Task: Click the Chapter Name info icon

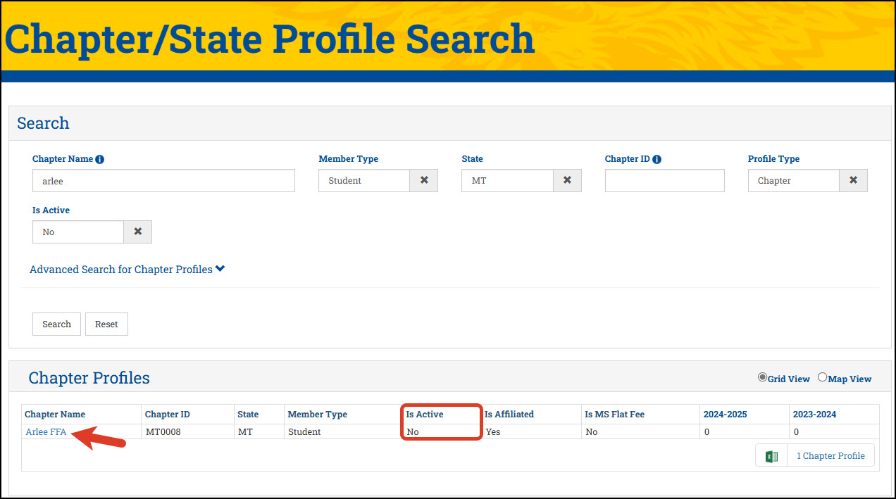Action: [x=99, y=159]
